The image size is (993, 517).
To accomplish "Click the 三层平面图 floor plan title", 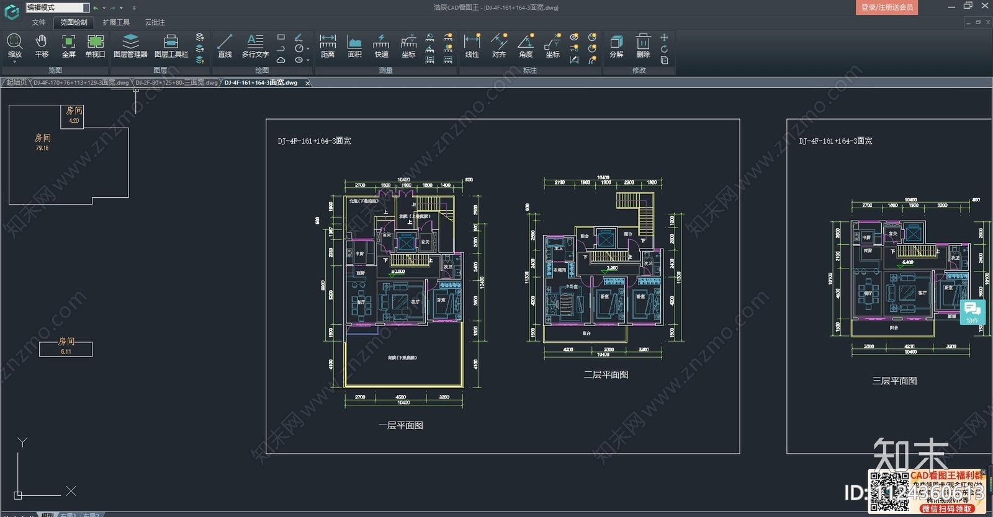I will pos(894,381).
